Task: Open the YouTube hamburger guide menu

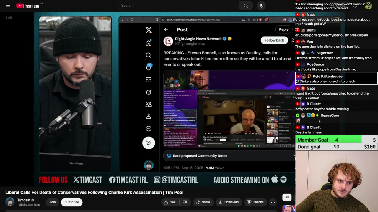Action: tap(8, 6)
